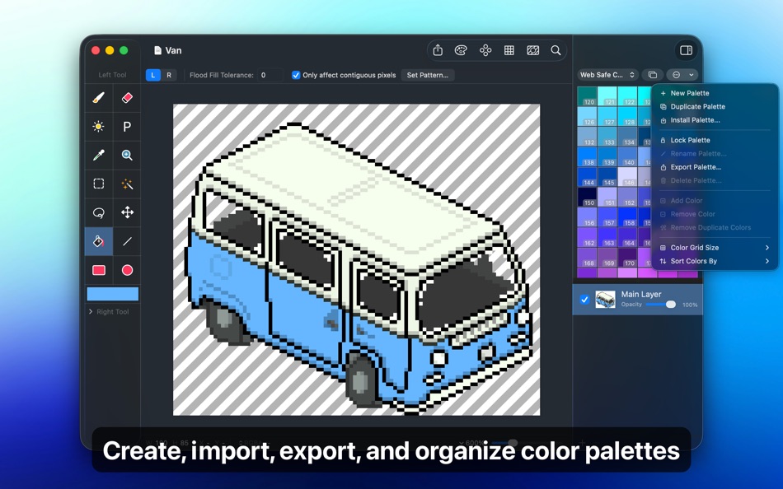Toggle the pixel grid icon
Screen dimensions: 783x489
(509, 49)
